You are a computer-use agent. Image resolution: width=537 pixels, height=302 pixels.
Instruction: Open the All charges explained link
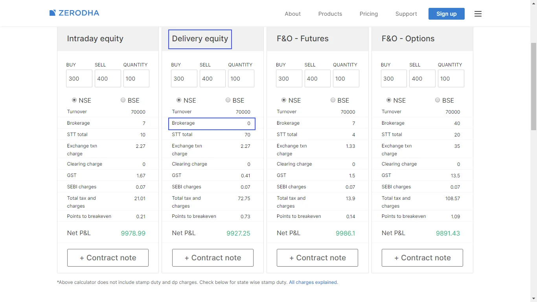click(x=313, y=282)
